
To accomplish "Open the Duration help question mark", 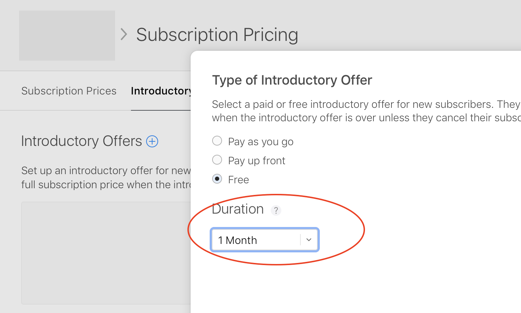I will (x=276, y=210).
